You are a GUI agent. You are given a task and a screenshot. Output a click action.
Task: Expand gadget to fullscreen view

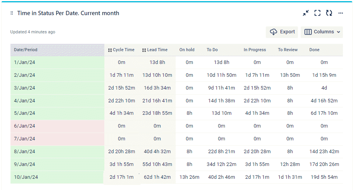317,13
